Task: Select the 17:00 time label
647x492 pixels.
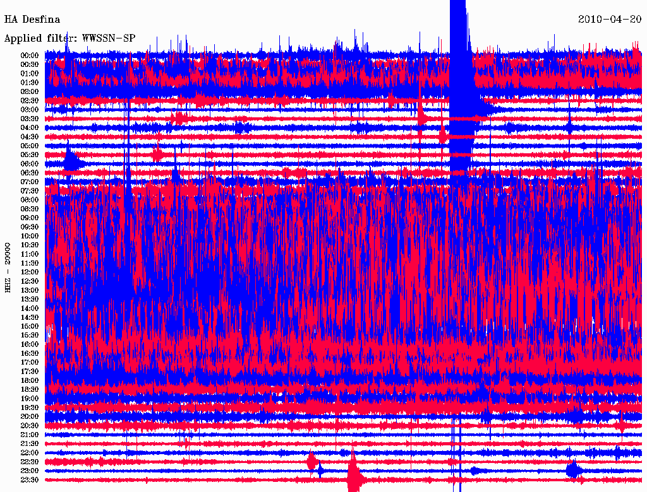Action: (29, 363)
